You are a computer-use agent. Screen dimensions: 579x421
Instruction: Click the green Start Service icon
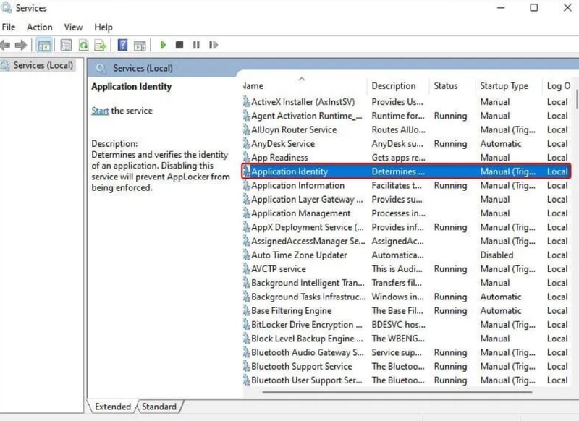click(163, 45)
